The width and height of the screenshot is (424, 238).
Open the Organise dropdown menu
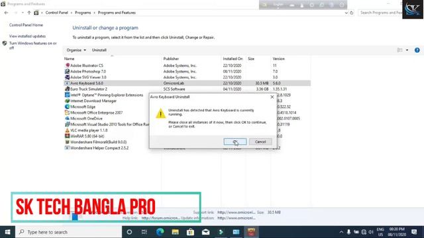pyautogui.click(x=76, y=50)
